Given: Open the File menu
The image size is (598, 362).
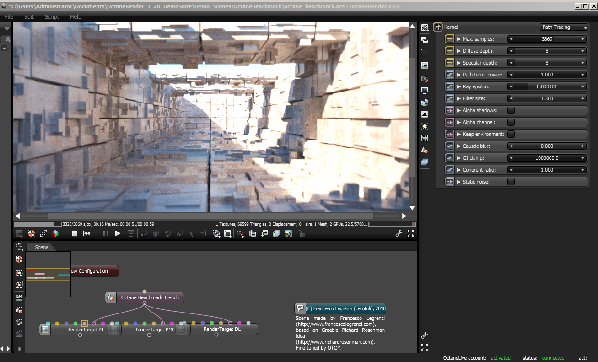Looking at the screenshot, I should pyautogui.click(x=9, y=16).
